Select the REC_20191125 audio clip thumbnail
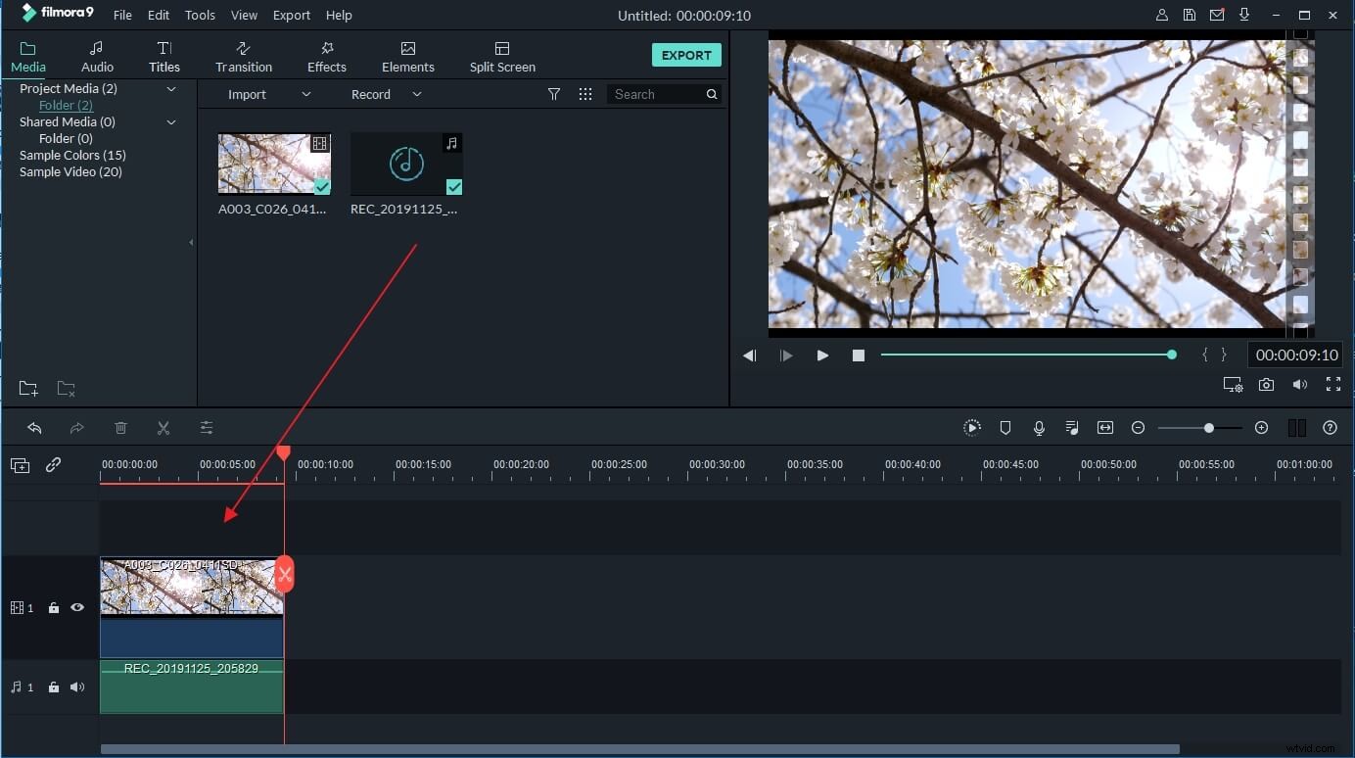Image resolution: width=1355 pixels, height=758 pixels. click(405, 164)
